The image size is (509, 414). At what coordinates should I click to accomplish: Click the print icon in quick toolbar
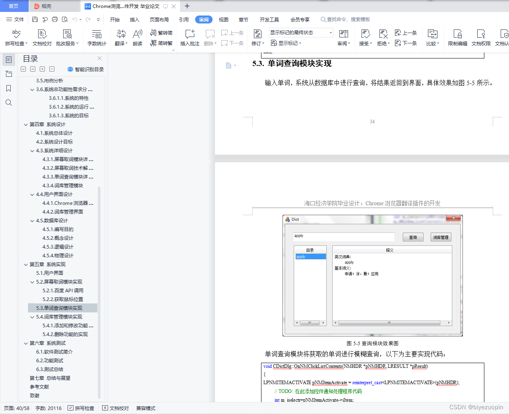coord(55,19)
